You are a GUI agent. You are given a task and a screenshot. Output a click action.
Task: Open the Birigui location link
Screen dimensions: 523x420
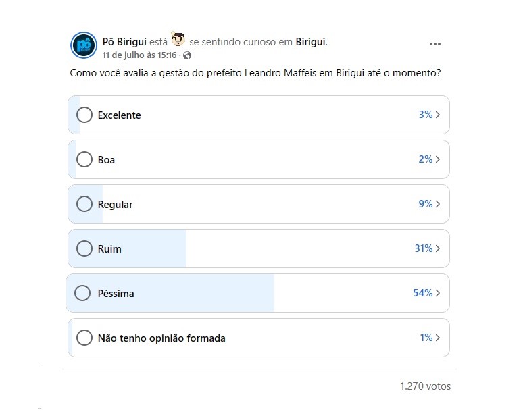pyautogui.click(x=311, y=42)
